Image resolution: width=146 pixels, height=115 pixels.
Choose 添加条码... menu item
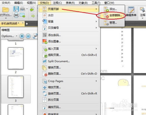pos(69,35)
